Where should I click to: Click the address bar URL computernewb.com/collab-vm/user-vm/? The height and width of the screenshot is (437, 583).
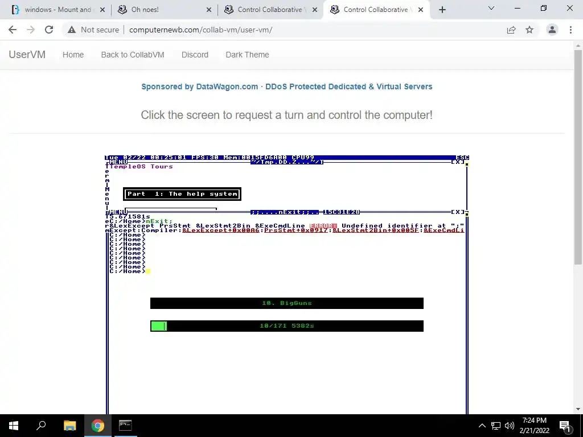coord(201,30)
